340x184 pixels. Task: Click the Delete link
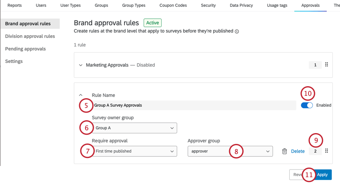[x=298, y=151]
